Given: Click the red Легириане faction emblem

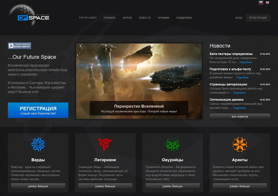Looking at the screenshot, I should 105,145.
